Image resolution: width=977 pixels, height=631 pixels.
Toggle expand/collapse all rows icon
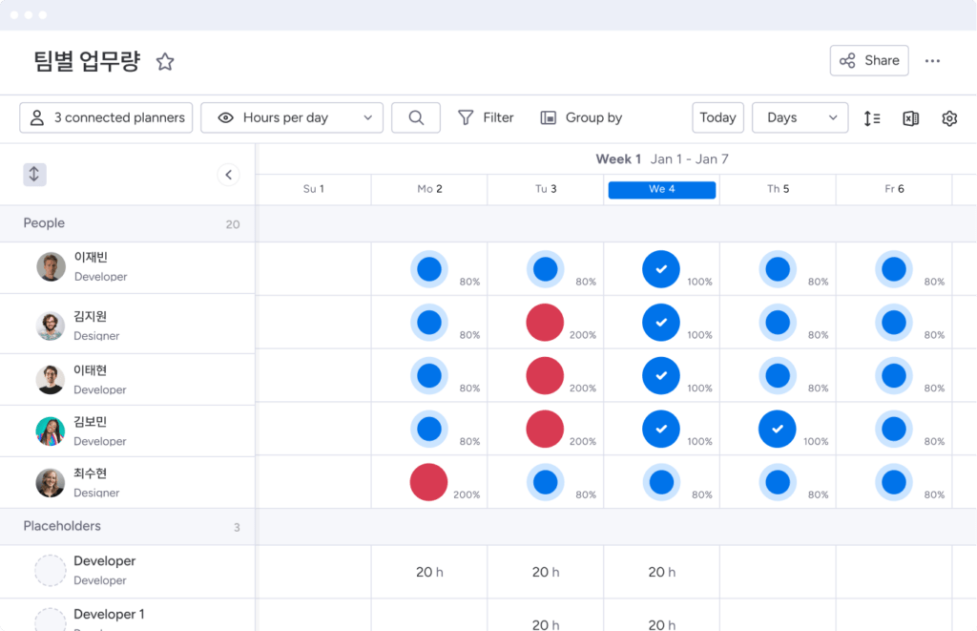[34, 175]
